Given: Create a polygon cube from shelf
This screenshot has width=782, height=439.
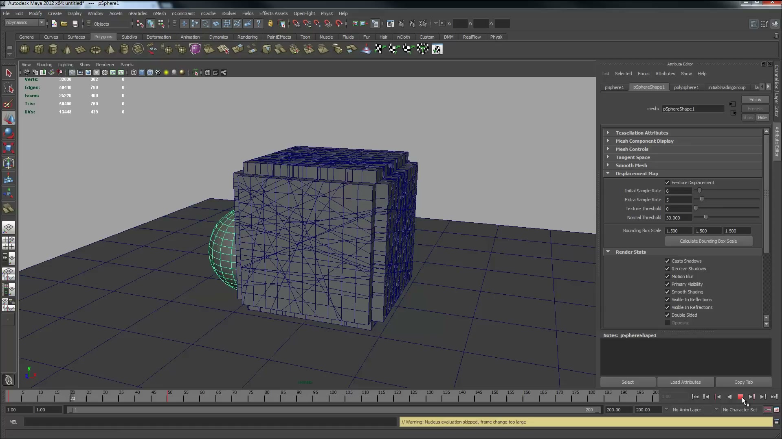Looking at the screenshot, I should point(39,50).
